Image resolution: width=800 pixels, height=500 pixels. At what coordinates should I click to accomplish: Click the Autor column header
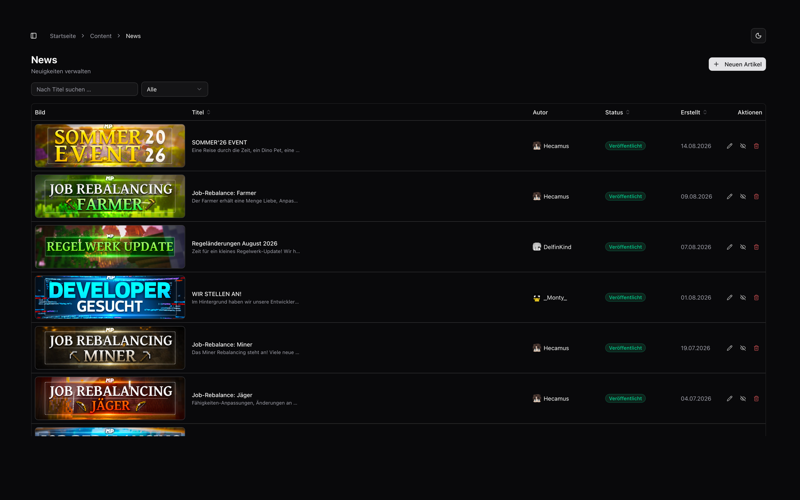tap(540, 112)
